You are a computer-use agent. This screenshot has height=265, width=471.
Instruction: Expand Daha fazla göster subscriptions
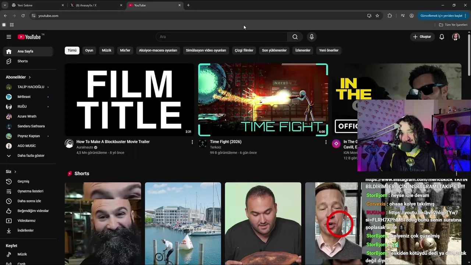pos(28,156)
